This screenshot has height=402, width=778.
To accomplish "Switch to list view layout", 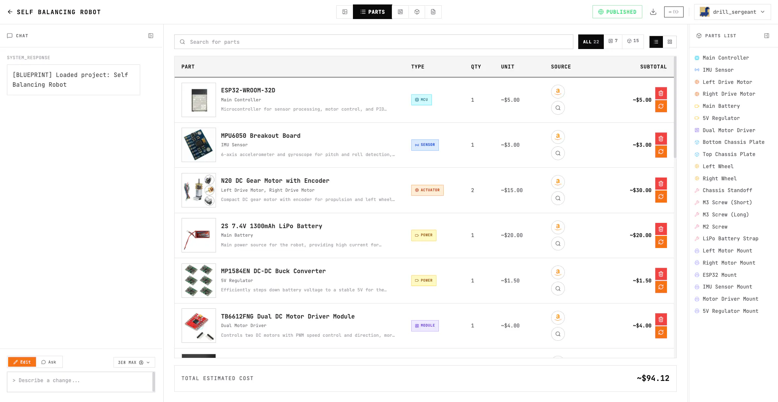I will [x=656, y=42].
